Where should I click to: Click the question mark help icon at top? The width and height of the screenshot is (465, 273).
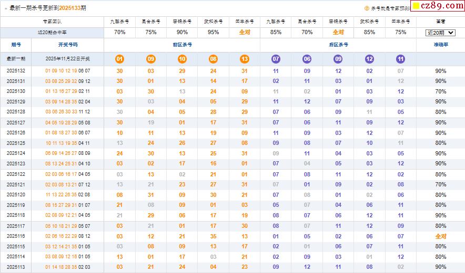coord(367,8)
